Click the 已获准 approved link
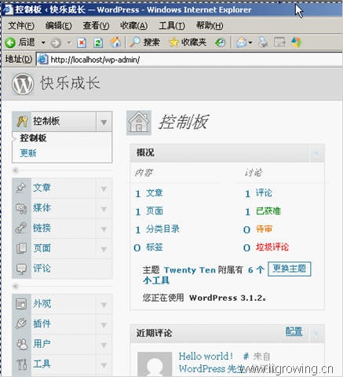The width and height of the screenshot is (343, 377). click(x=268, y=211)
